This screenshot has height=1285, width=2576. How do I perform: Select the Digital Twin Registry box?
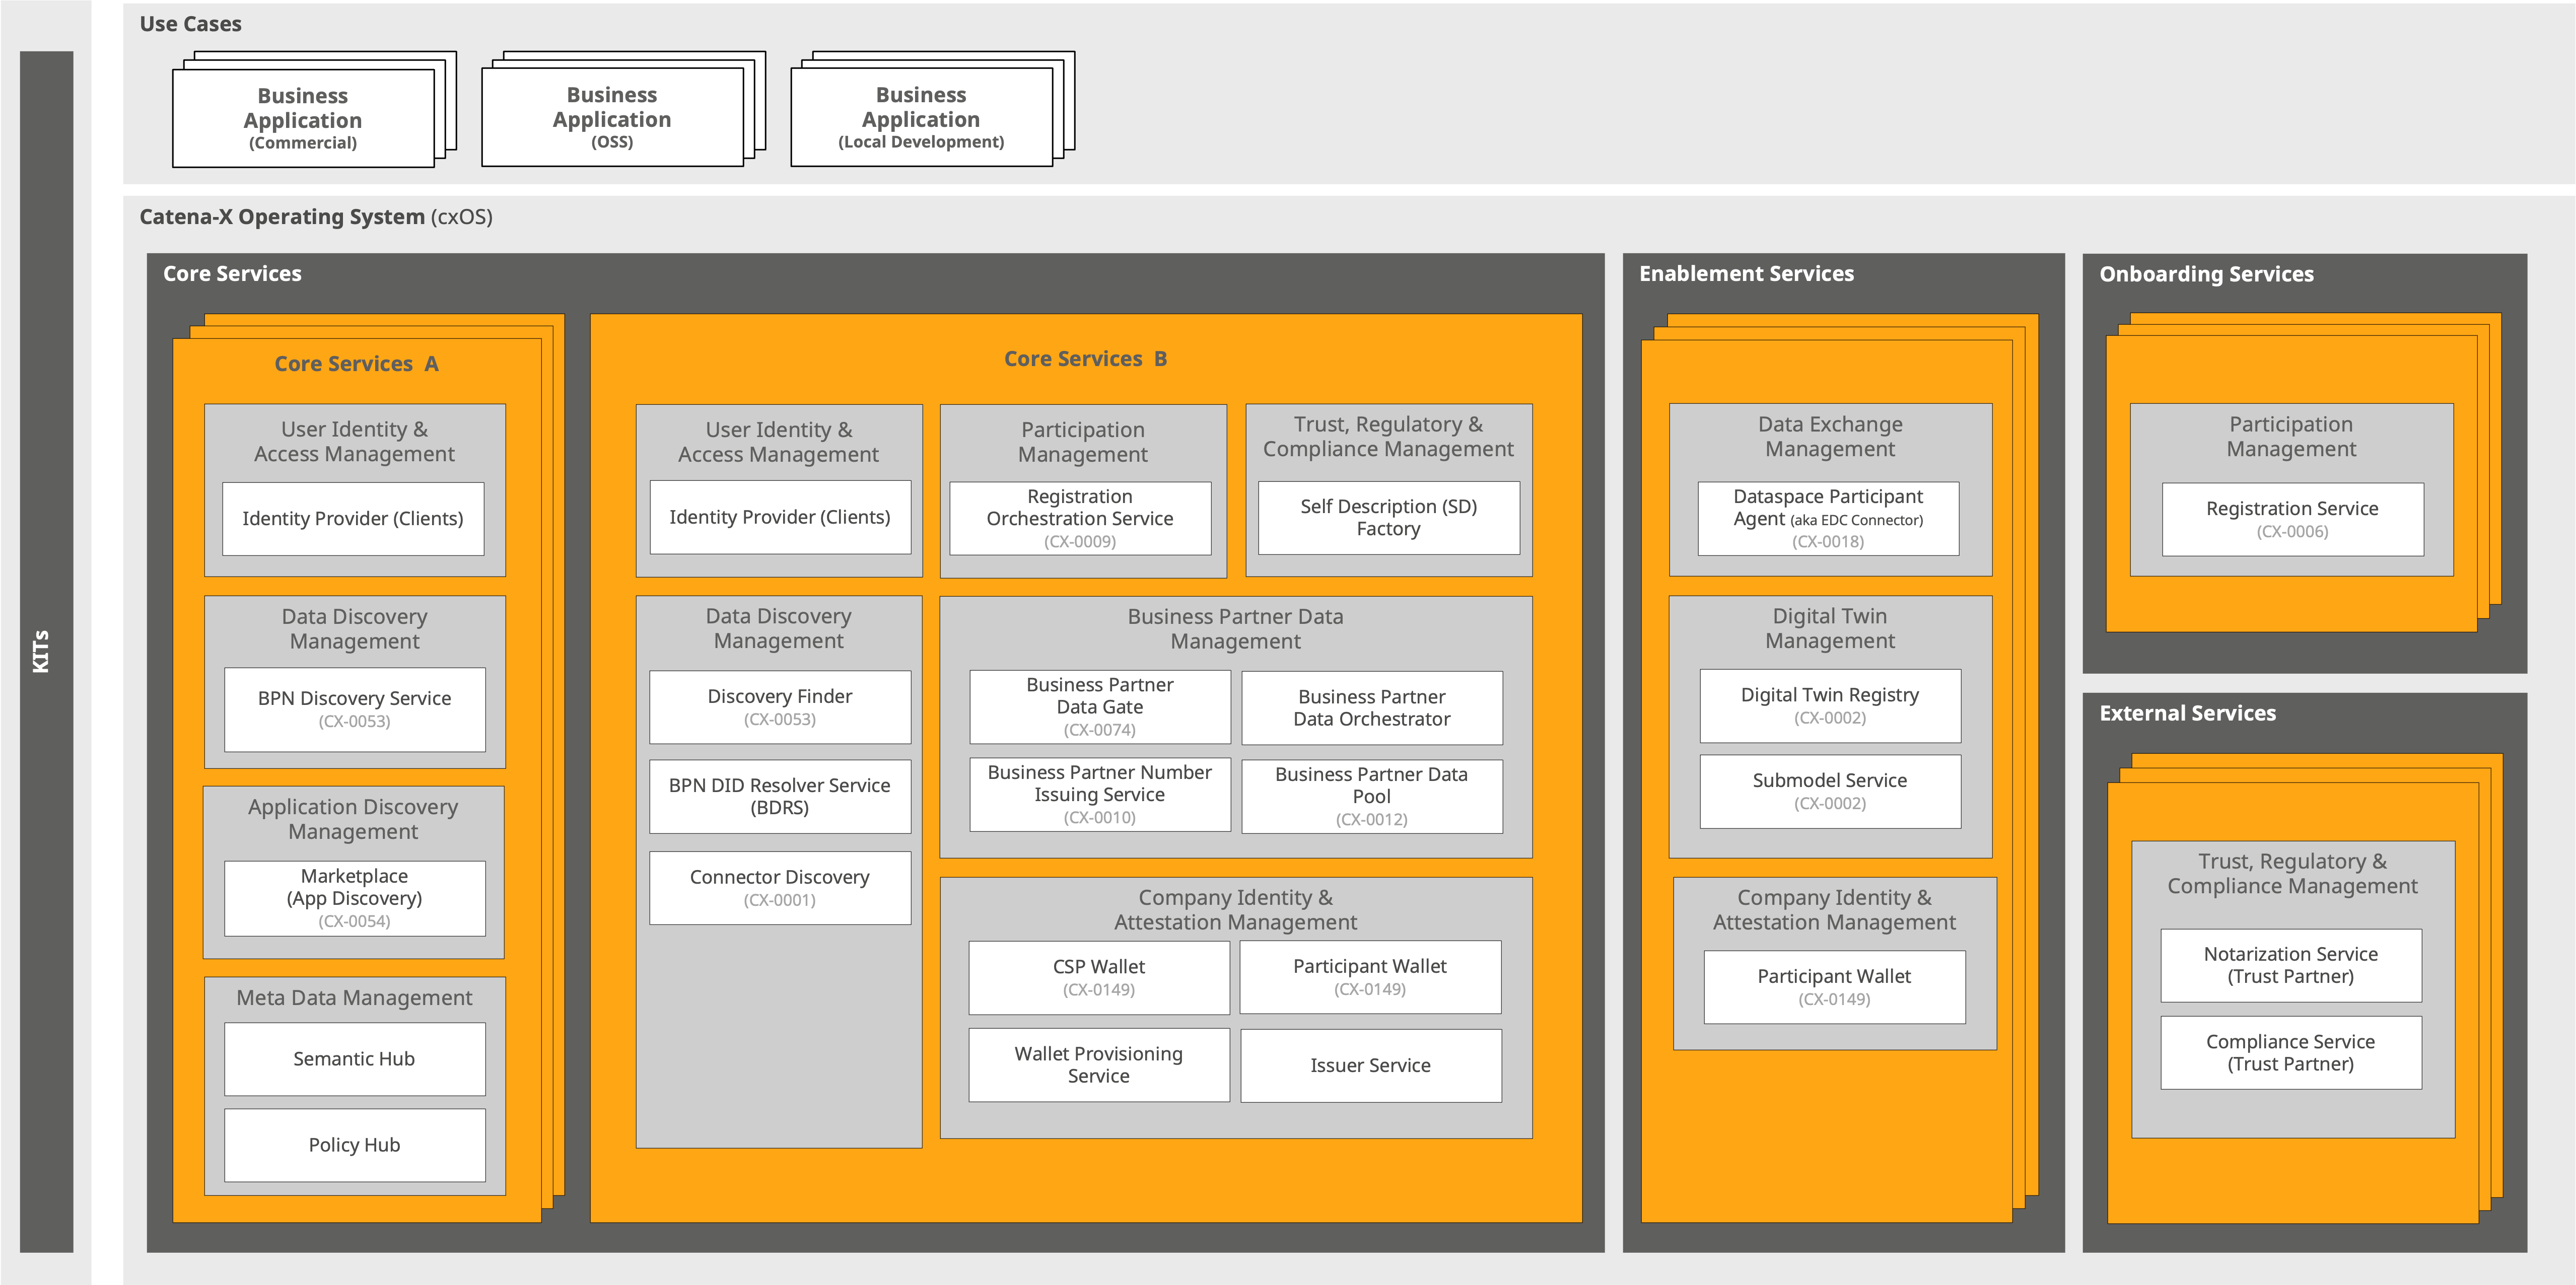1829,705
